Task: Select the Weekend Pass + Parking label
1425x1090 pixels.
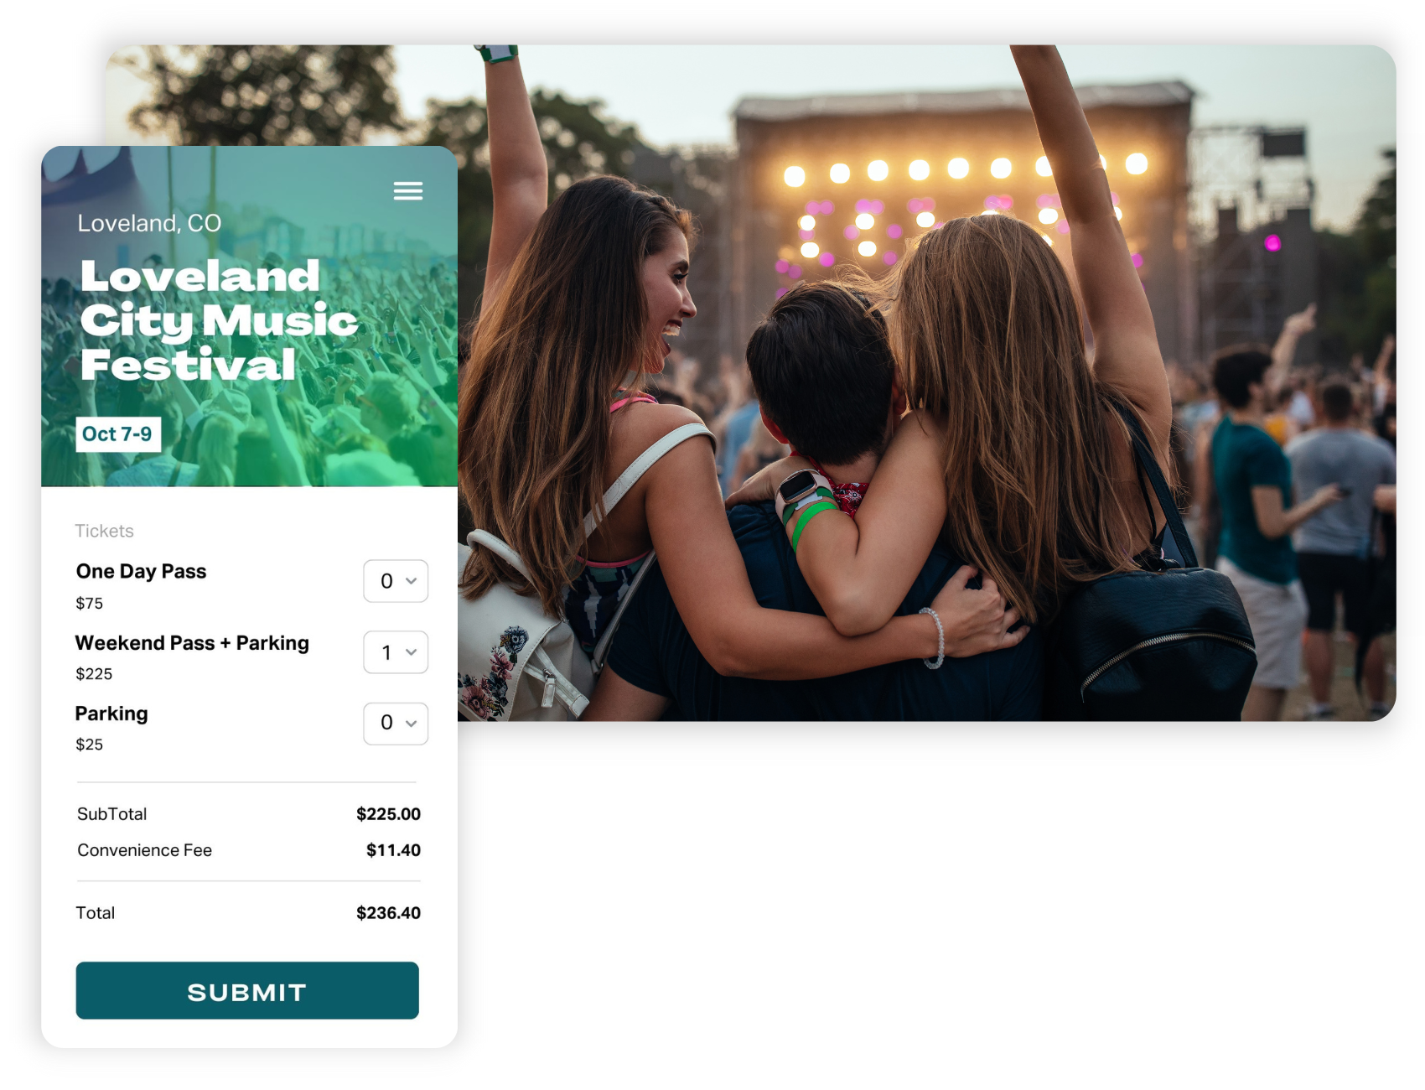Action: click(193, 643)
